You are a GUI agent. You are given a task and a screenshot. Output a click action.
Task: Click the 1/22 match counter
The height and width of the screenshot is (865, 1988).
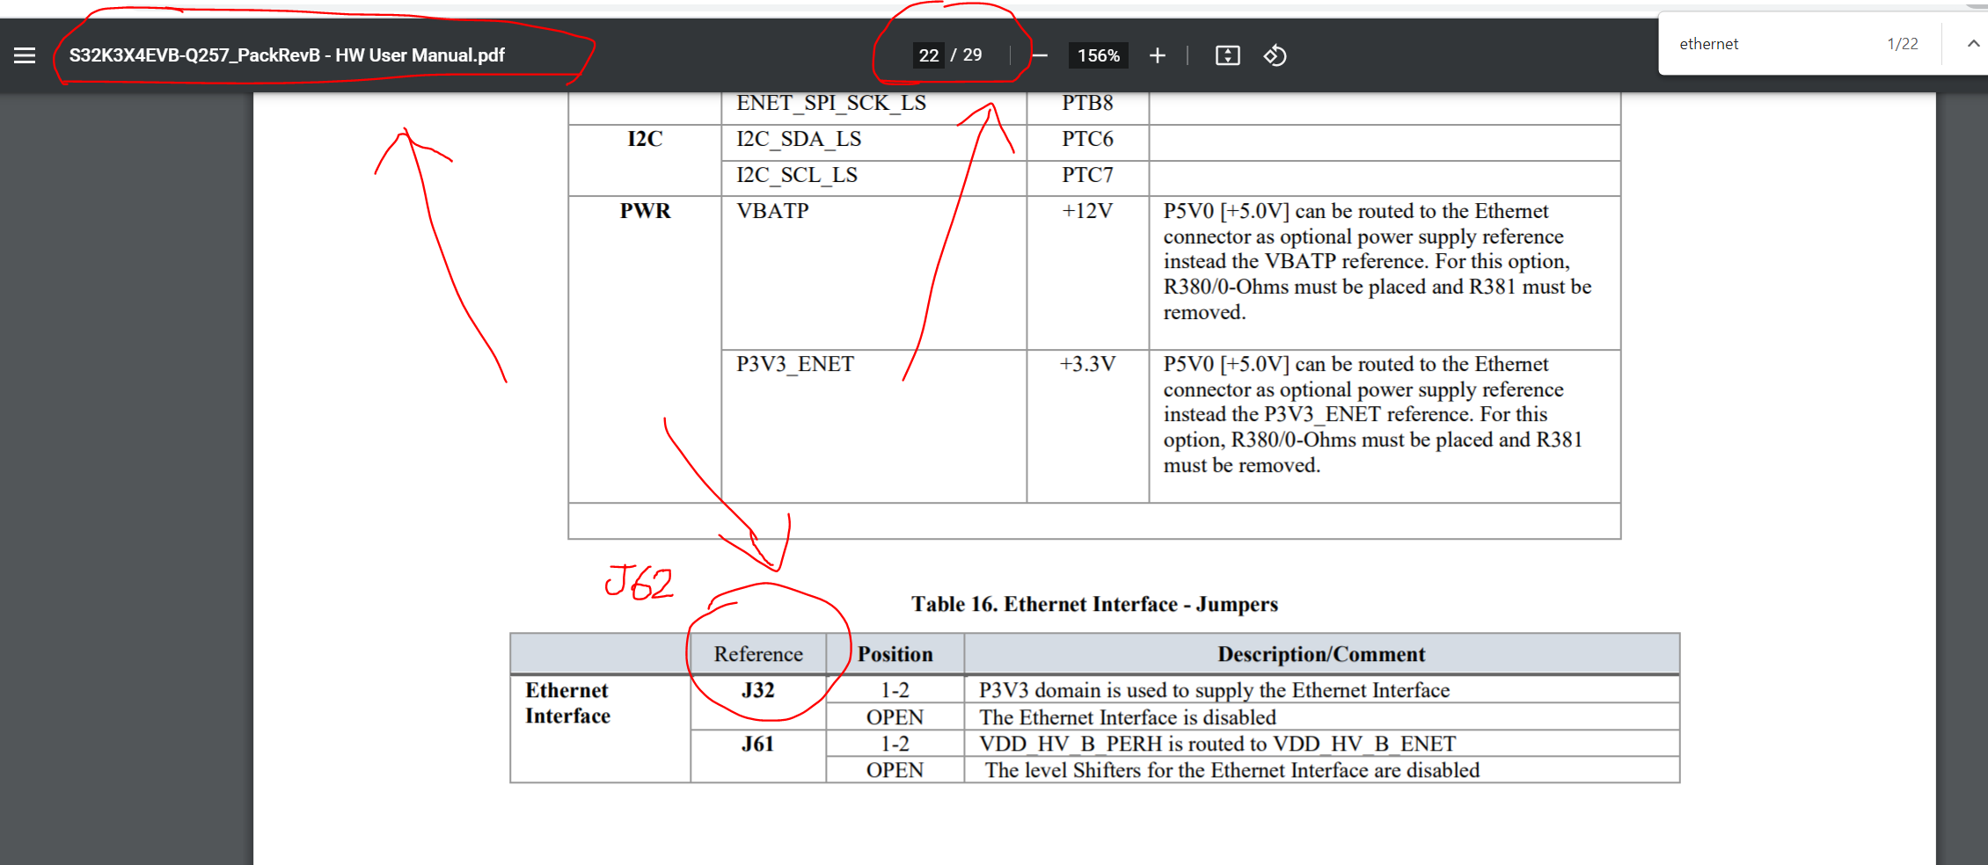coord(1902,42)
